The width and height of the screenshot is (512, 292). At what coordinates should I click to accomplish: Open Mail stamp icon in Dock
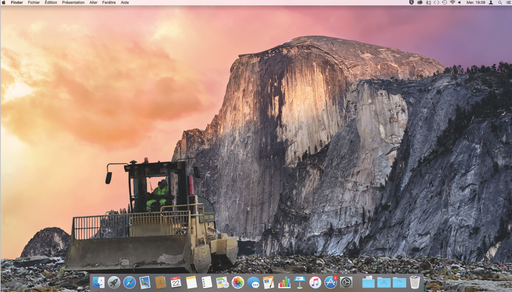tap(145, 282)
